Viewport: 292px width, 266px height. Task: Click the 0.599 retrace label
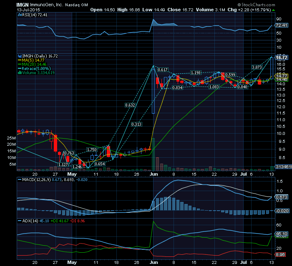pos(230,75)
